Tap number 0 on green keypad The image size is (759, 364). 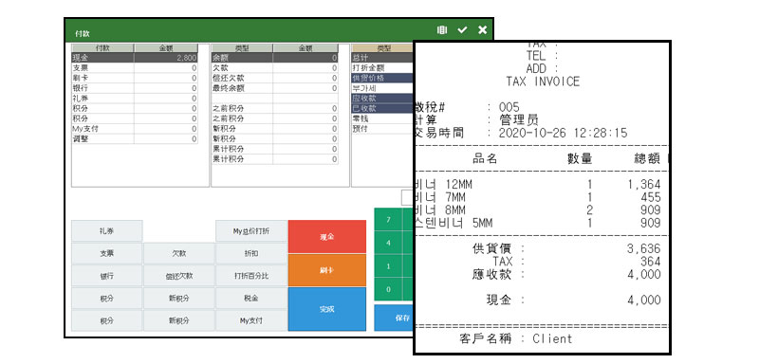[388, 289]
